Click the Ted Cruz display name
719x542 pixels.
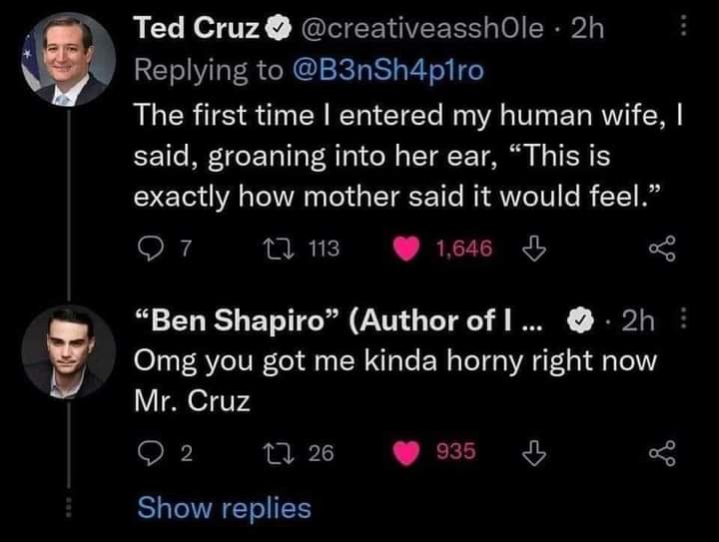197,28
